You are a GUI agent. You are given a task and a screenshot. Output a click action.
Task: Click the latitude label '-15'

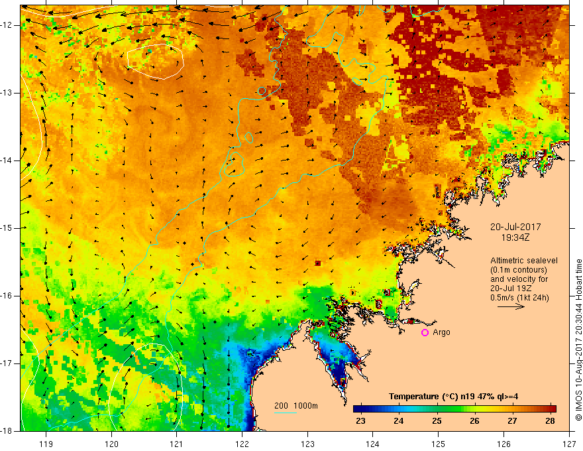(x=7, y=228)
